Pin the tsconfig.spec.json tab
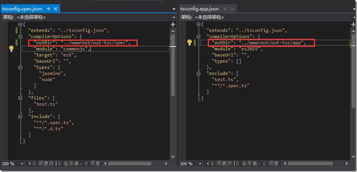The height and width of the screenshot is (172, 357). tap(48, 9)
